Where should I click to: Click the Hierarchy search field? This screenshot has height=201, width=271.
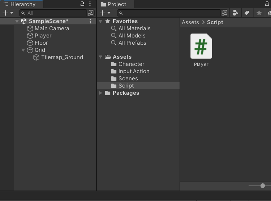click(54, 13)
